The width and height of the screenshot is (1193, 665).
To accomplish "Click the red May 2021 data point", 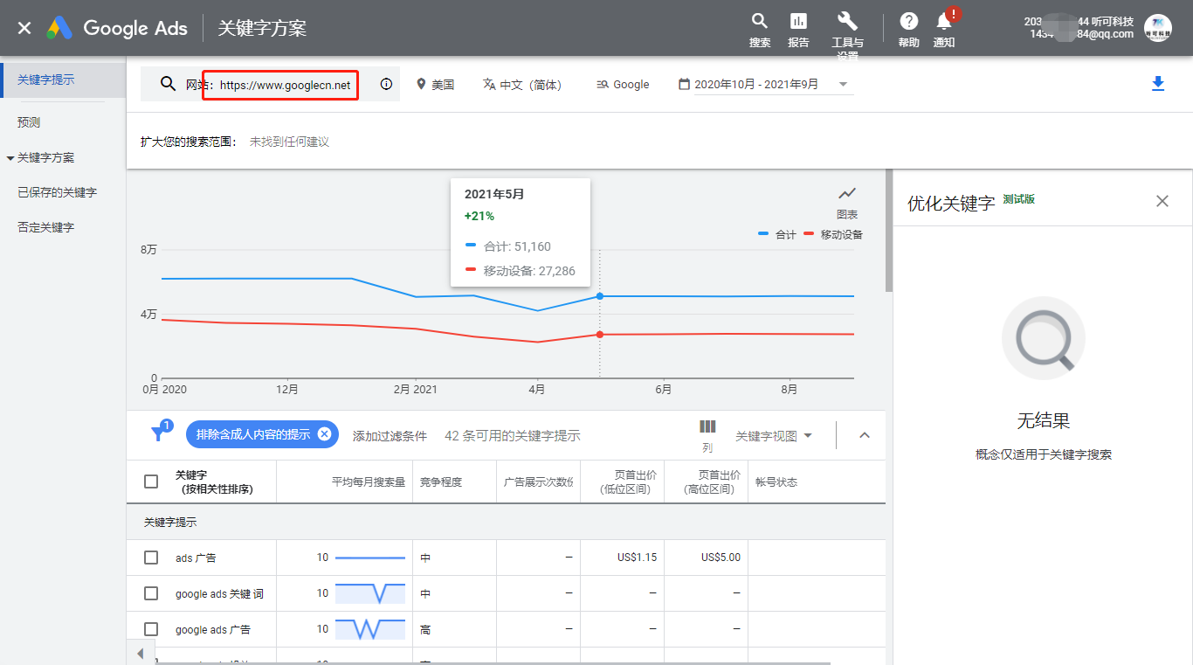I will pos(599,335).
